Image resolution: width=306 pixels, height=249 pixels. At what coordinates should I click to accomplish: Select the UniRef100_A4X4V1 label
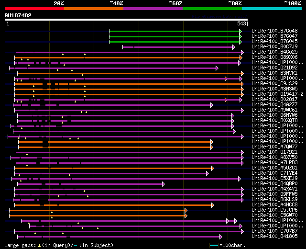274,189
